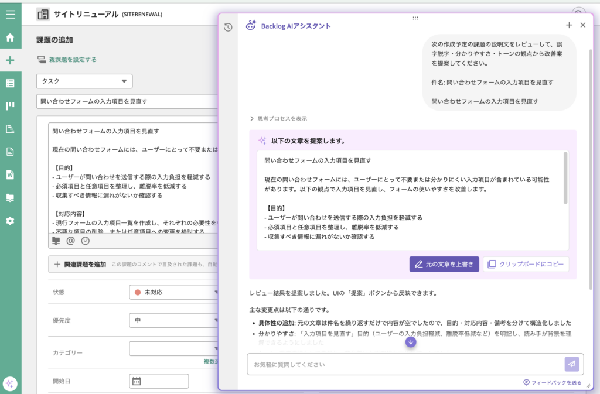Open the documents icon in sidebar
The image size is (600, 394).
11,152
